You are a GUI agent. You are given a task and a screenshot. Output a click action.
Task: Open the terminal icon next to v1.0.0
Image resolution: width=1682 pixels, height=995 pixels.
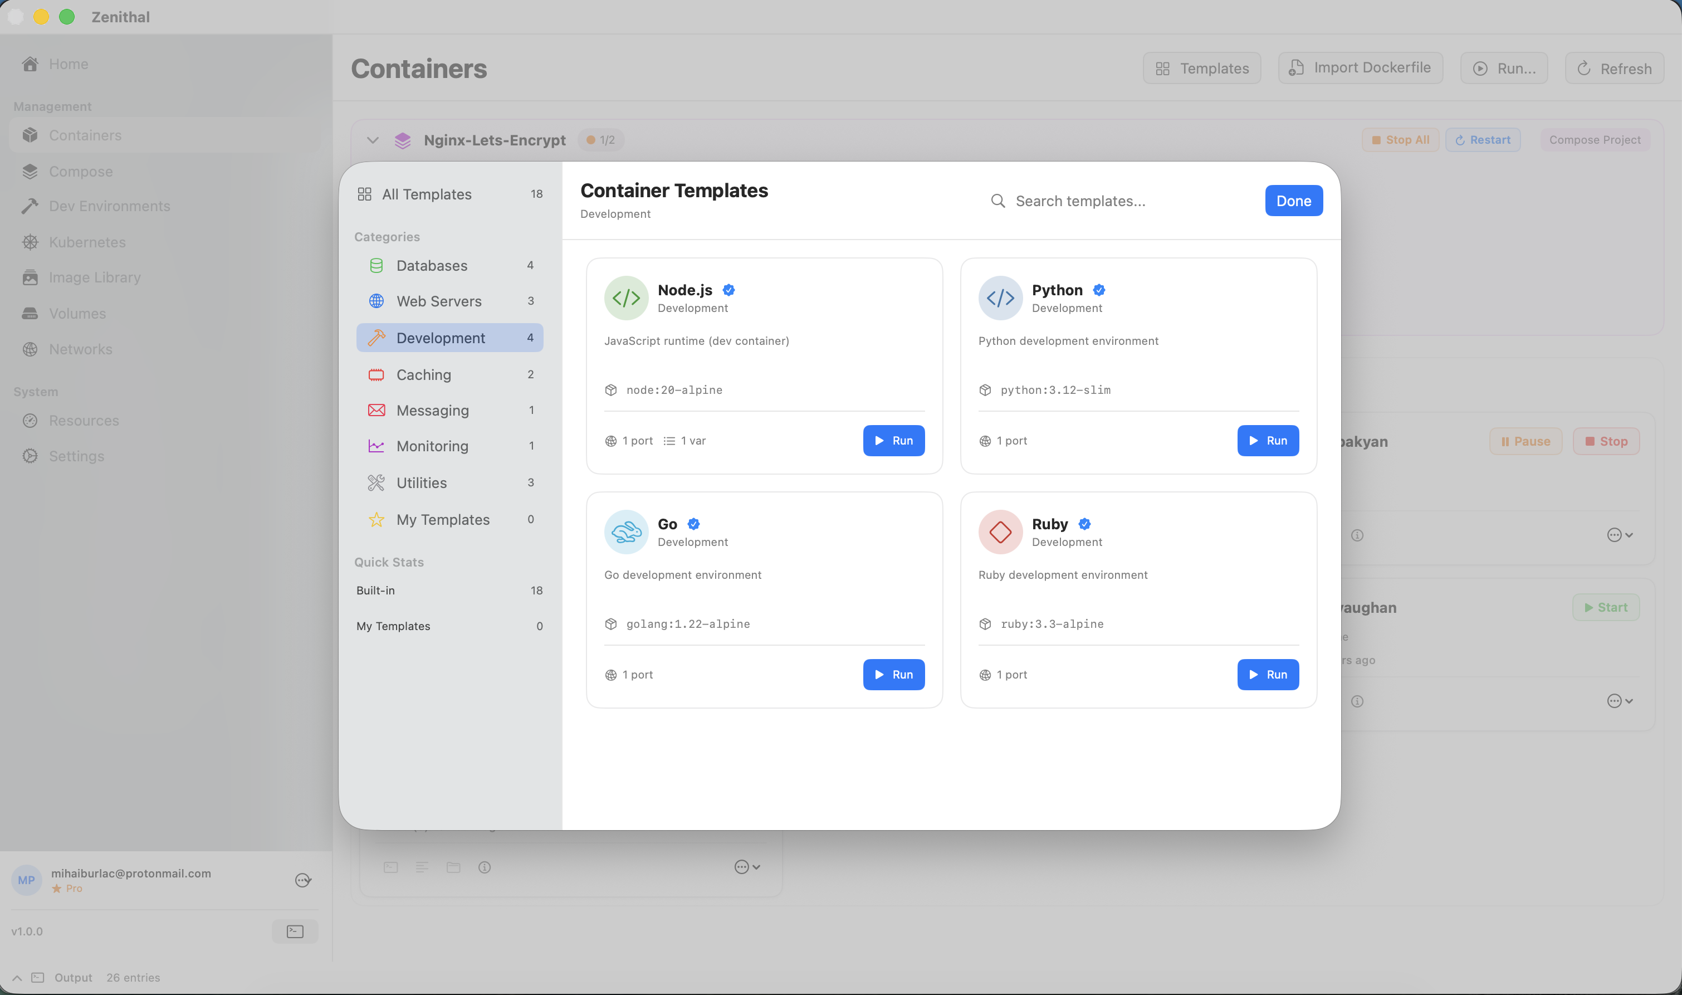pyautogui.click(x=295, y=930)
